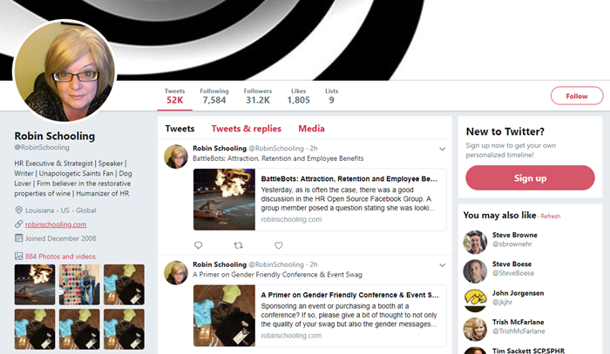Viewport: 610px width, 354px height.
Task: Open the BattleBots article preview card
Action: coord(317,201)
